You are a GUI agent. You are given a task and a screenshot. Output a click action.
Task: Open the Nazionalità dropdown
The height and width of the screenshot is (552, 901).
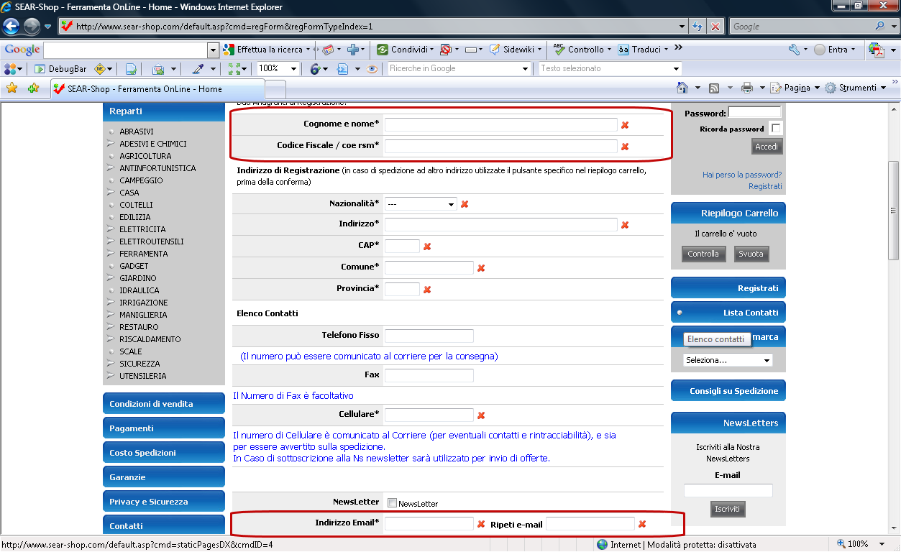421,204
